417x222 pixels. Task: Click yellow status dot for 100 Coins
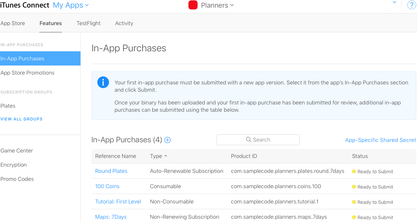354,187
